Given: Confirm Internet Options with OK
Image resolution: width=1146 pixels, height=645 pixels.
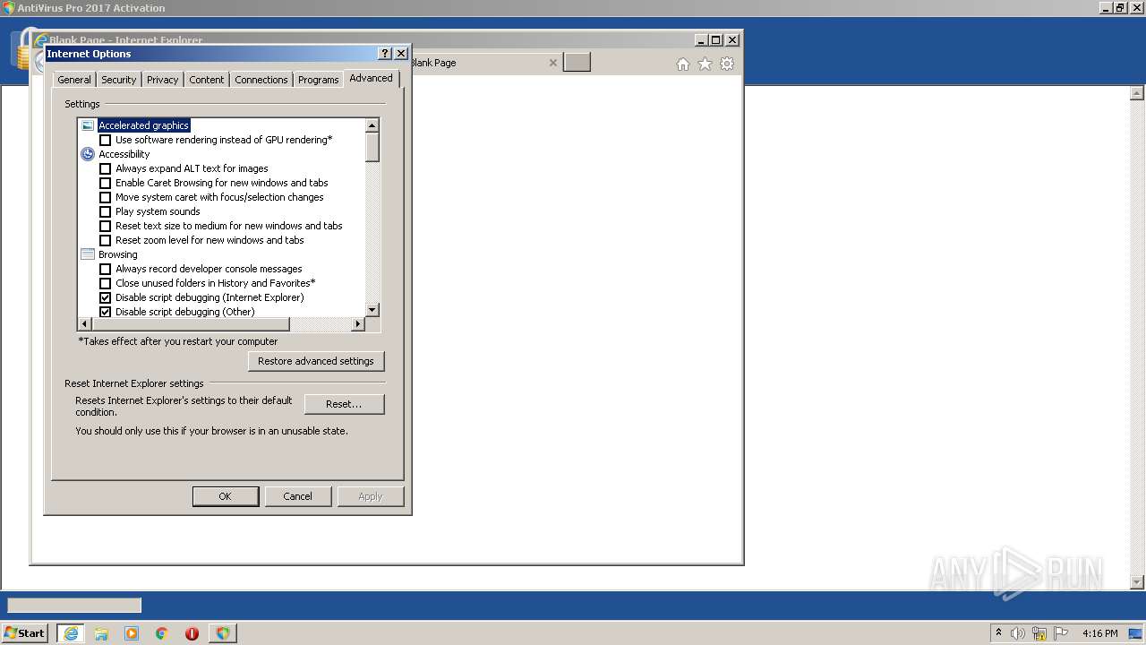Looking at the screenshot, I should pyautogui.click(x=225, y=496).
